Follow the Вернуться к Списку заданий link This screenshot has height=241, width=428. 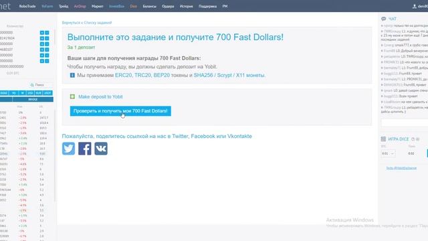pos(87,23)
